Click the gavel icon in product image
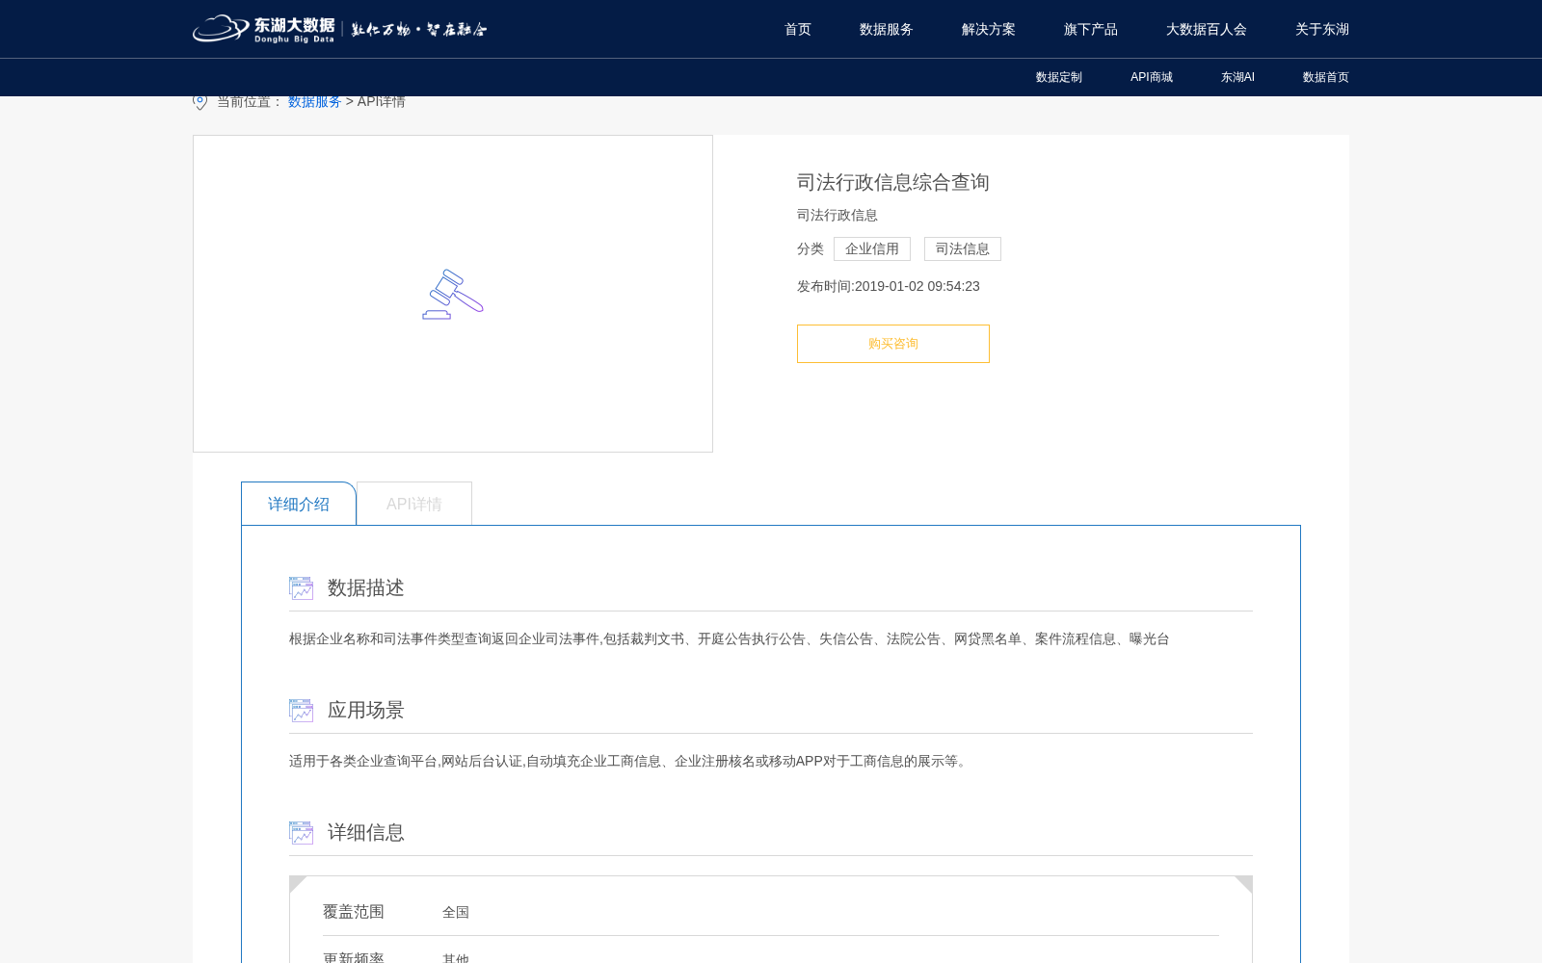 pyautogui.click(x=453, y=294)
